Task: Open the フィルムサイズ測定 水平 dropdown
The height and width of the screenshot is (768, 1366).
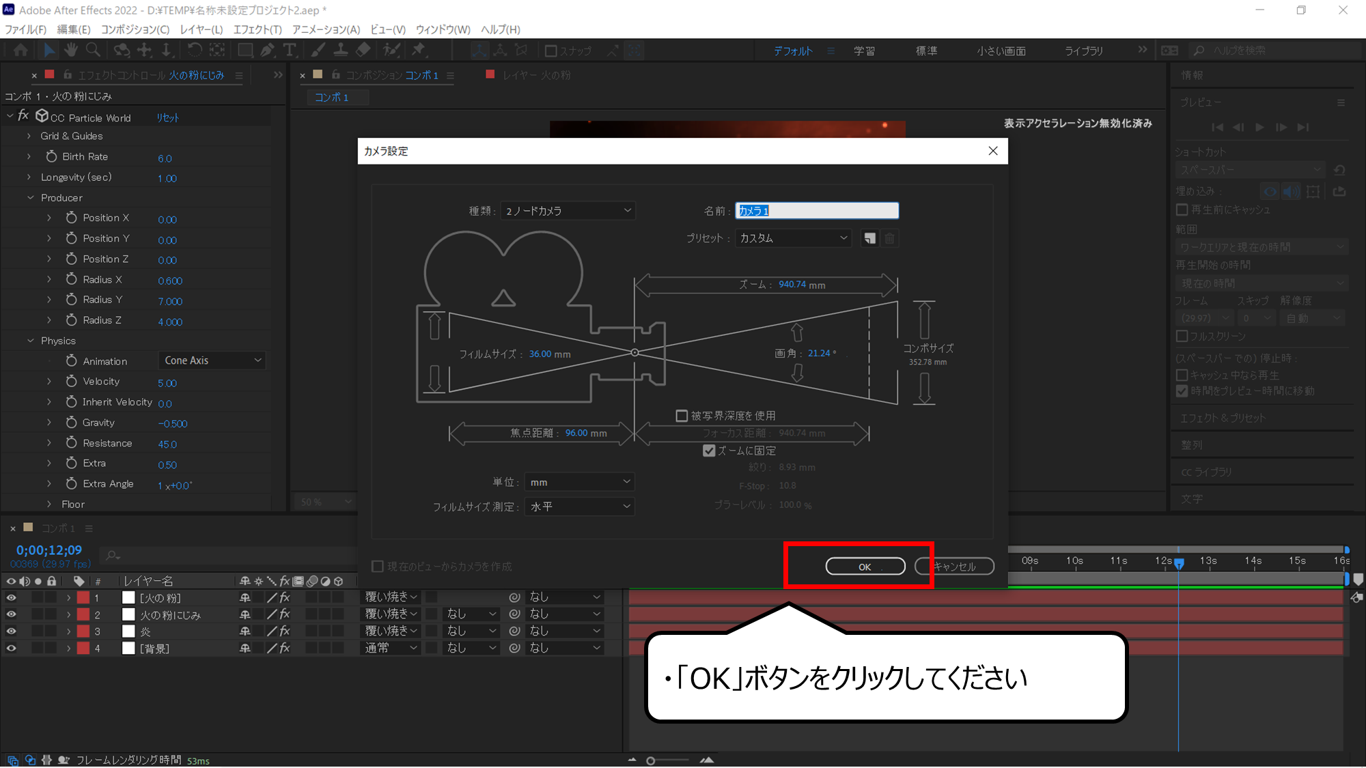Action: tap(579, 507)
